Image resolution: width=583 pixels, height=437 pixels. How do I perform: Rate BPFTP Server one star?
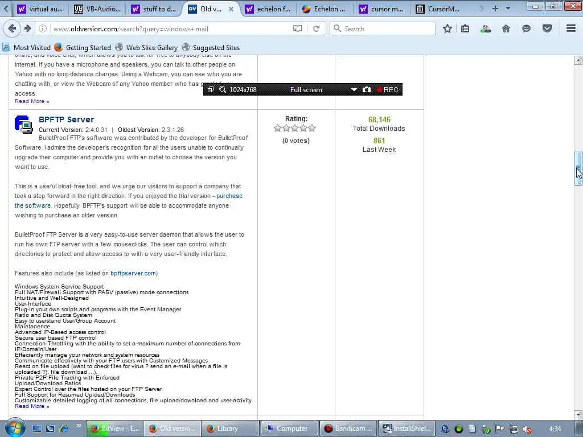click(278, 128)
